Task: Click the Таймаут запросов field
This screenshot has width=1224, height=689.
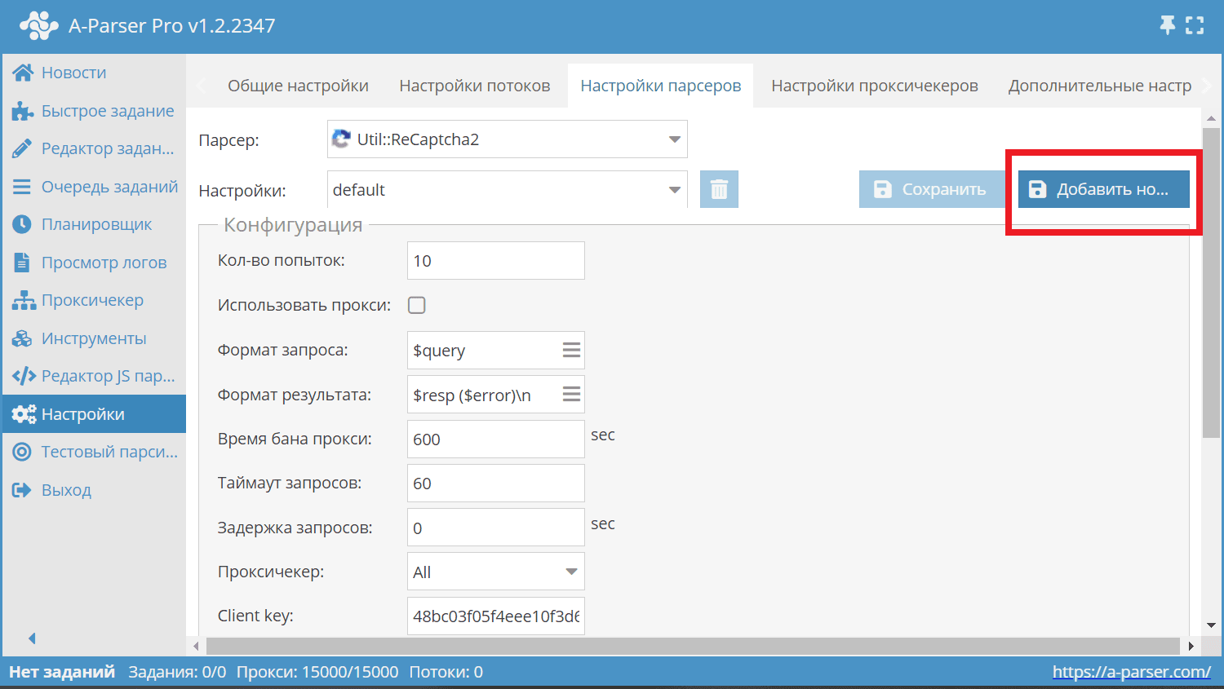Action: pyautogui.click(x=495, y=483)
